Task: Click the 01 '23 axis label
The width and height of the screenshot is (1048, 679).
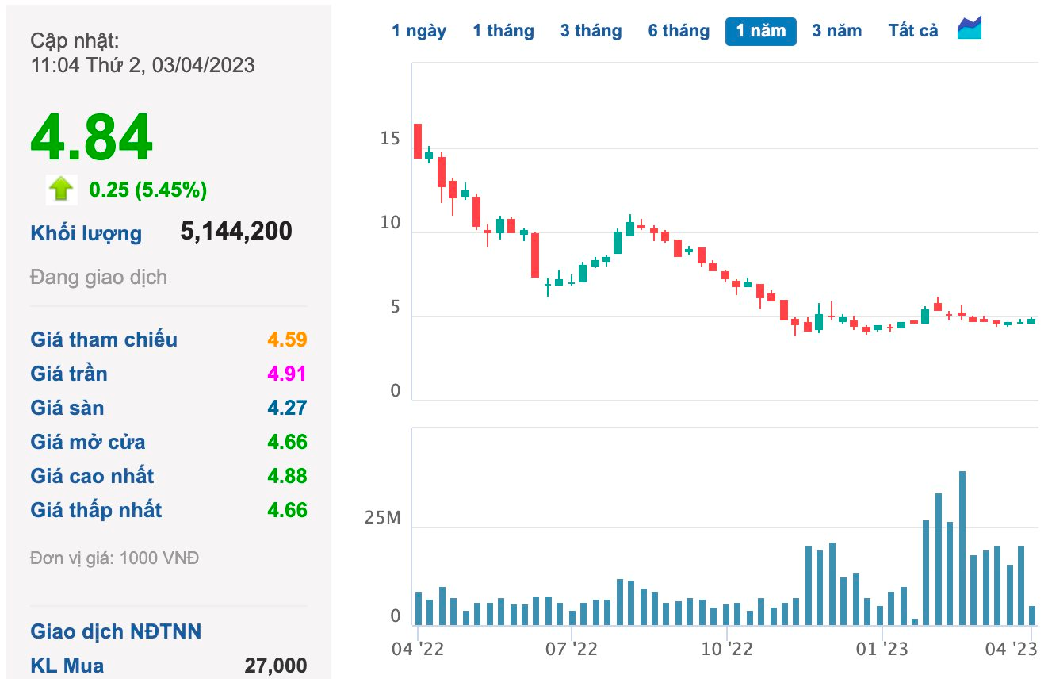Action: coord(882,649)
